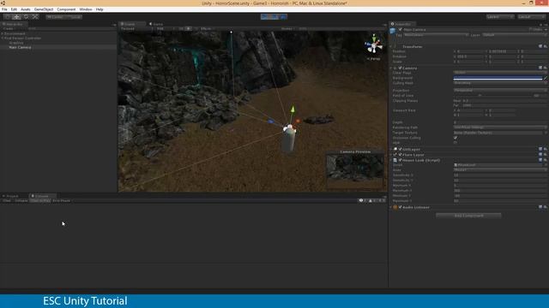The image size is (549, 308).
Task: Click the Add Component button
Action: (x=468, y=216)
